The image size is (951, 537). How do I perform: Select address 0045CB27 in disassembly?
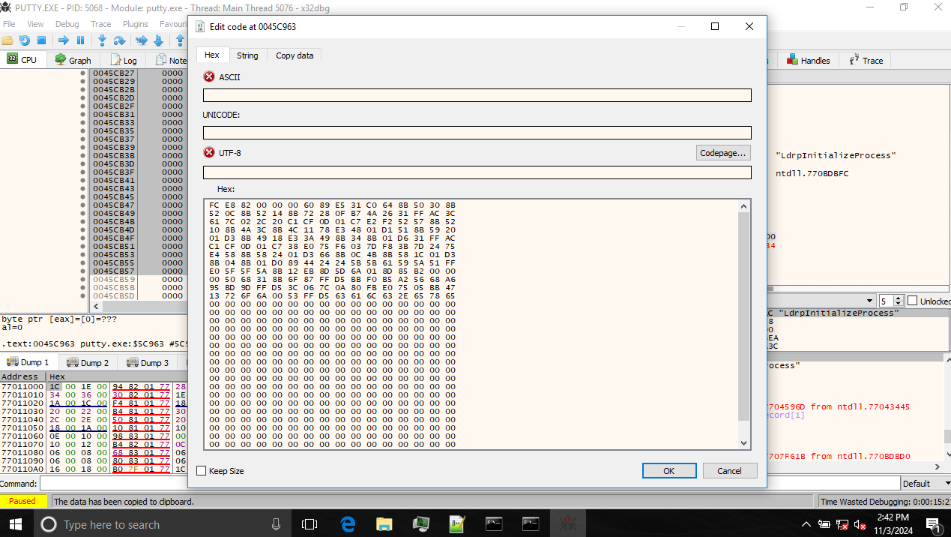114,73
